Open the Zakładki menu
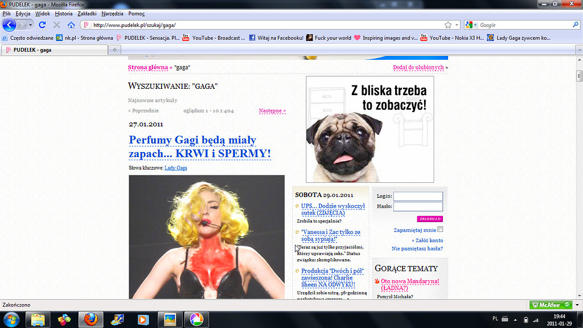The image size is (583, 328). [x=87, y=14]
